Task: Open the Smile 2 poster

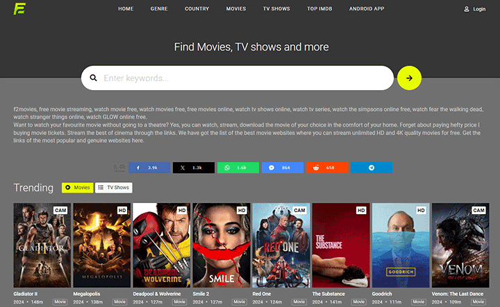Action: 222,245
